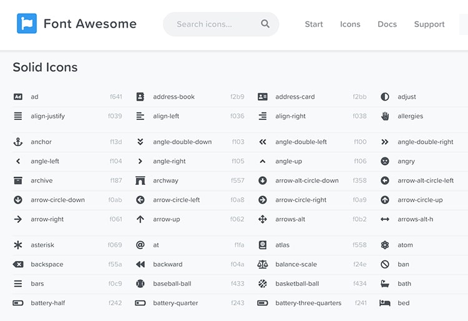
Task: Select the angle-double-left icon
Action: click(263, 142)
